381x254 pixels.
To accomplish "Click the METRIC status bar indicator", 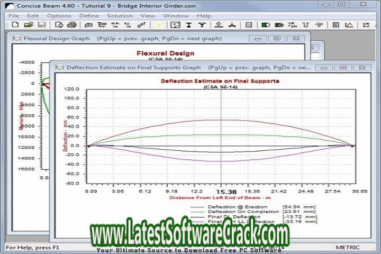I will [x=348, y=248].
